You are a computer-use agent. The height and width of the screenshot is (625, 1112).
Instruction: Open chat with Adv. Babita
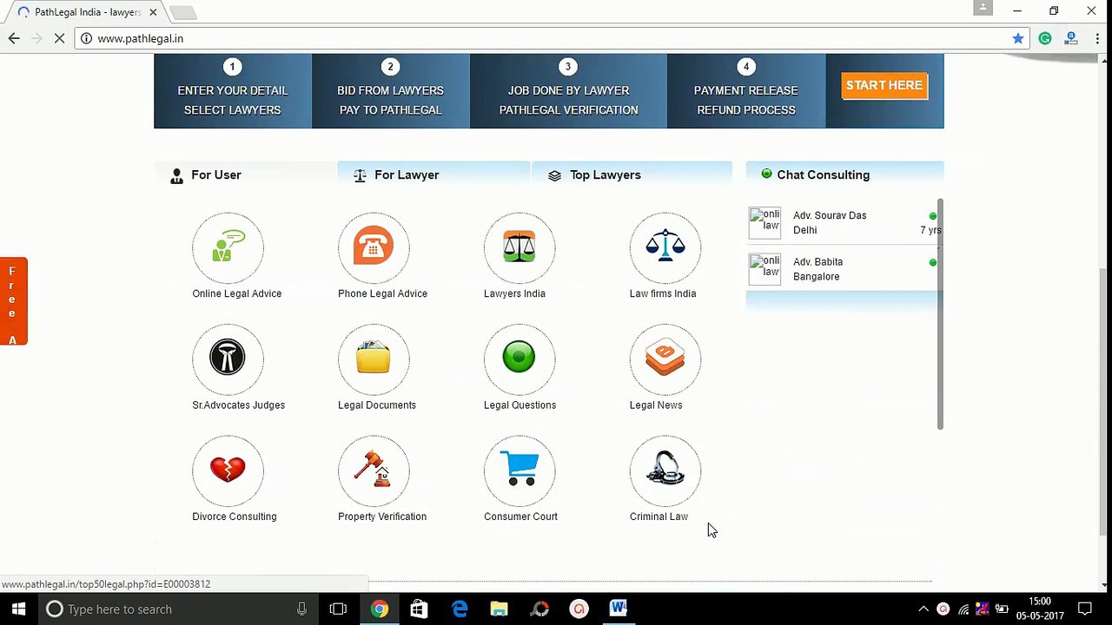pyautogui.click(x=844, y=269)
